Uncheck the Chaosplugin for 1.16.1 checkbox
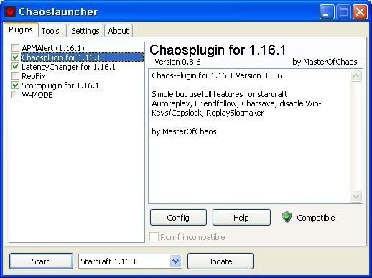The width and height of the screenshot is (372, 278). [x=16, y=57]
